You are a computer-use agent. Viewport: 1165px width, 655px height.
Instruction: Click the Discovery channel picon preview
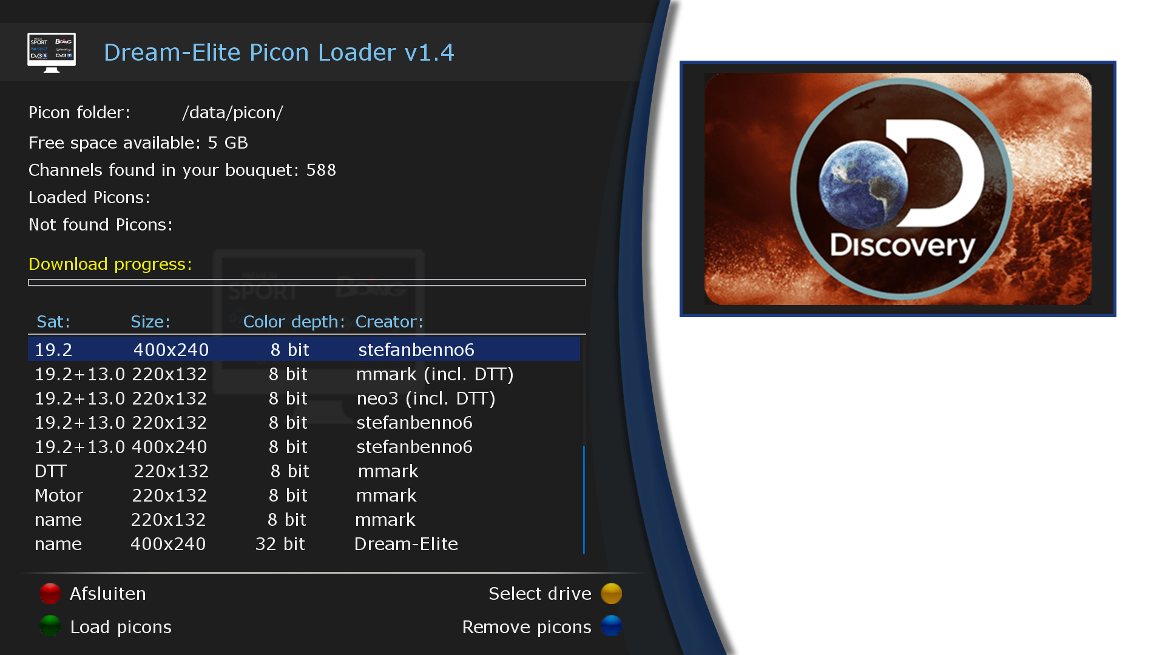click(x=897, y=189)
